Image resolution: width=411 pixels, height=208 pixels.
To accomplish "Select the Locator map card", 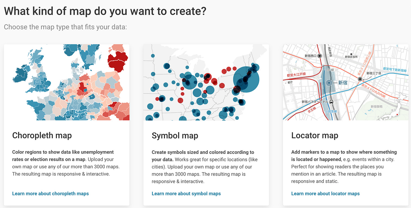I will [345, 124].
